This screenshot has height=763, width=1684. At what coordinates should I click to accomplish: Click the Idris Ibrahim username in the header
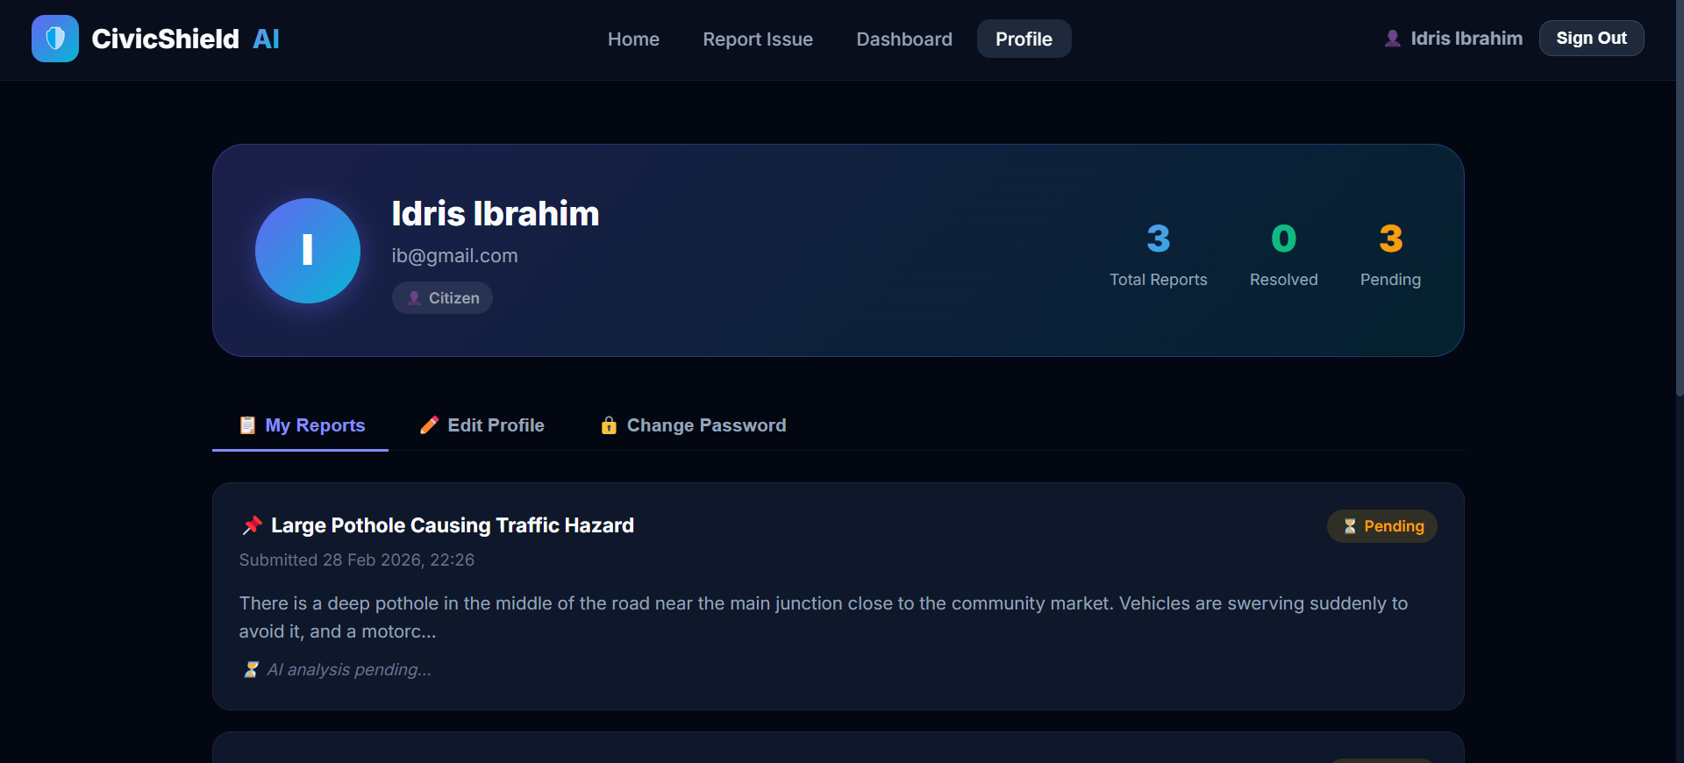[1466, 39]
